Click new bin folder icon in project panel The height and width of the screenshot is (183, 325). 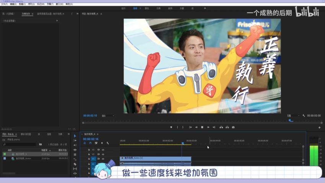point(41,144)
